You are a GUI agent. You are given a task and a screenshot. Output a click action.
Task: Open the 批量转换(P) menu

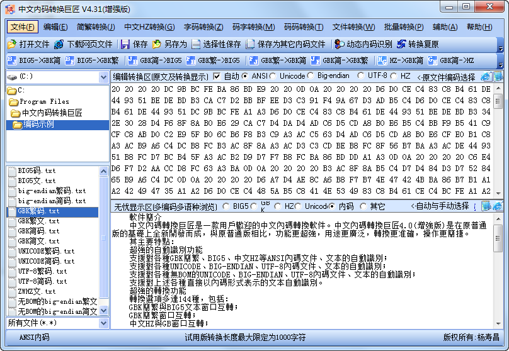point(404,27)
